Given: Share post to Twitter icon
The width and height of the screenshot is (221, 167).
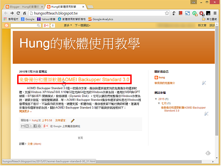Looking at the screenshot, I should coord(31,126).
